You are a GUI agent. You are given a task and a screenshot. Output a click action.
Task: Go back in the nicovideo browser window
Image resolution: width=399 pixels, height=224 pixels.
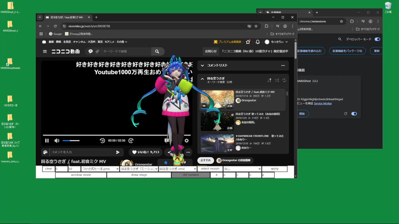[x=40, y=26]
